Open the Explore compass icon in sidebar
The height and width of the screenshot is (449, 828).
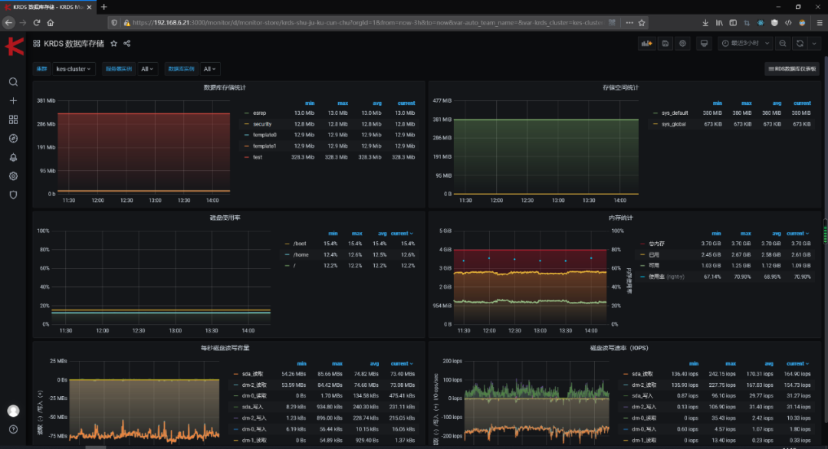13,138
